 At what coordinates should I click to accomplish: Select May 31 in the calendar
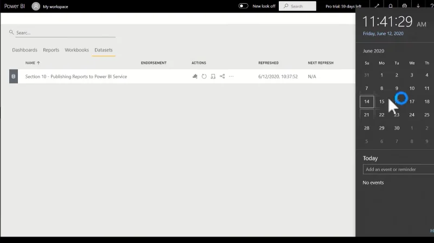coord(367,75)
